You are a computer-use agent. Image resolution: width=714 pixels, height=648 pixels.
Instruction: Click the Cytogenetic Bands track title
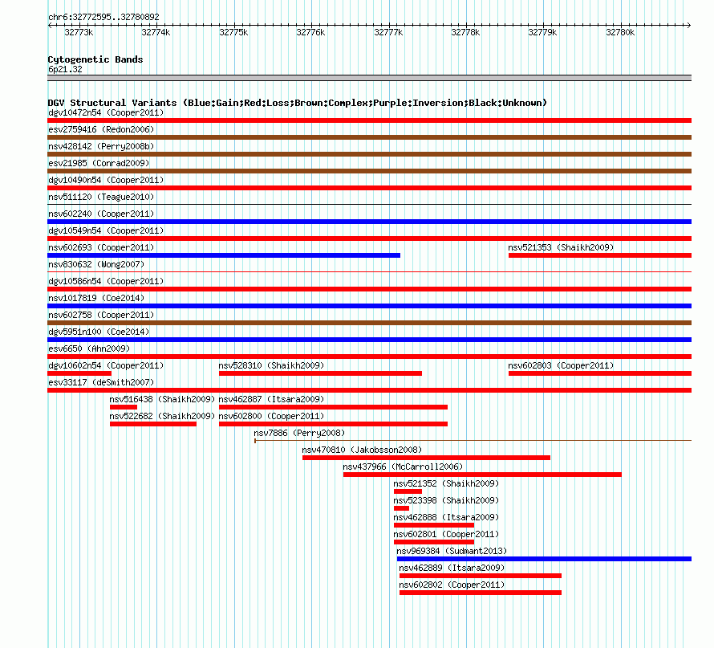95,59
